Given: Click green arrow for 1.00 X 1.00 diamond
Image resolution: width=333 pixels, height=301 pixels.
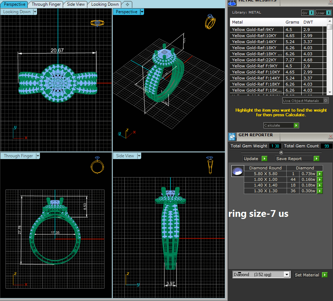Looking at the screenshot, I should coord(320,180).
